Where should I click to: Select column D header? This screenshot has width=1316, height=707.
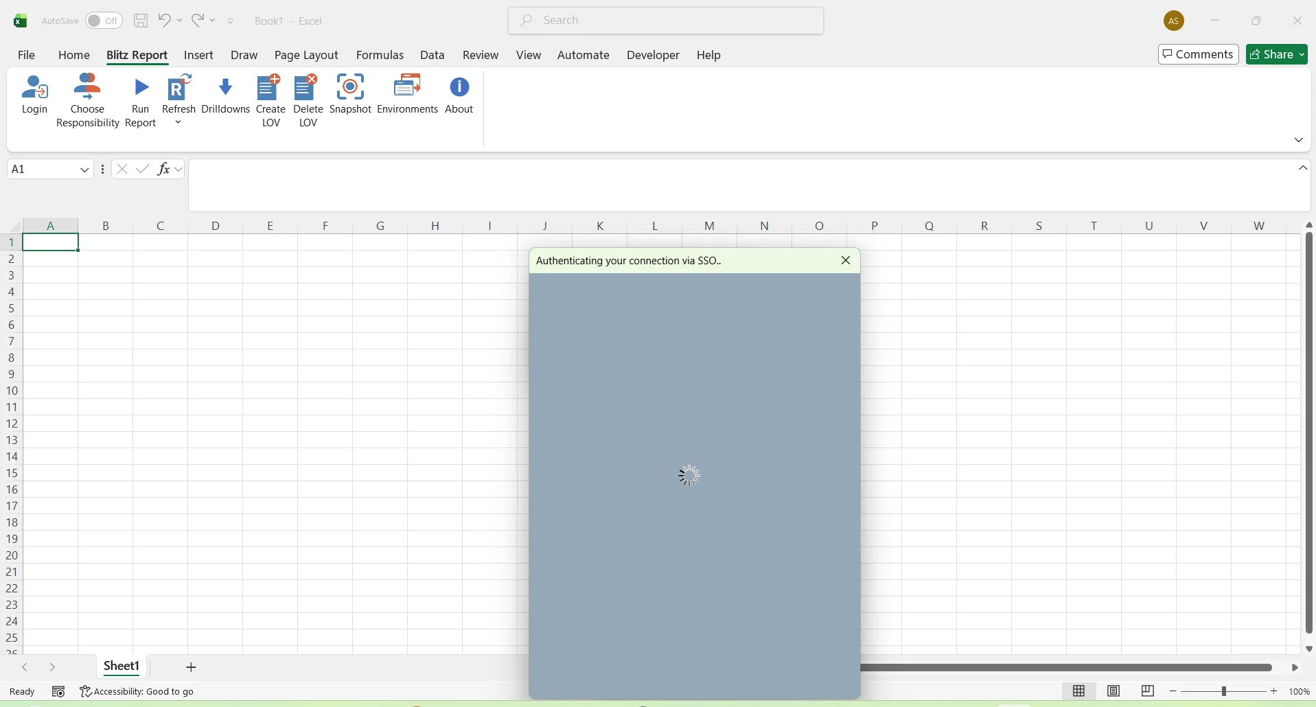coord(216,225)
